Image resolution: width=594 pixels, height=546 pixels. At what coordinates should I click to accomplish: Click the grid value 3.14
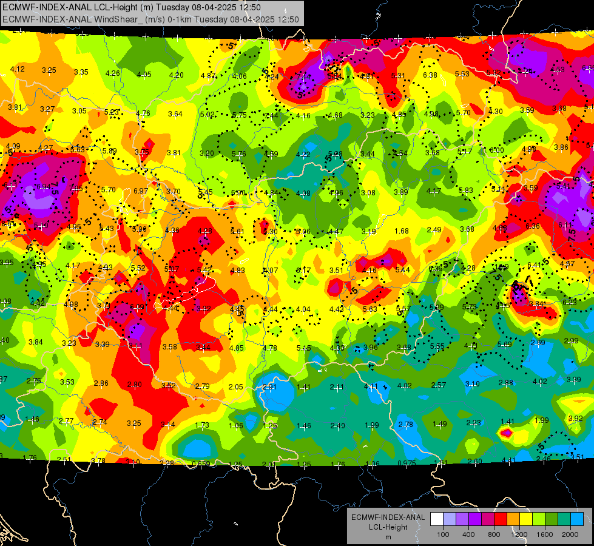168,425
